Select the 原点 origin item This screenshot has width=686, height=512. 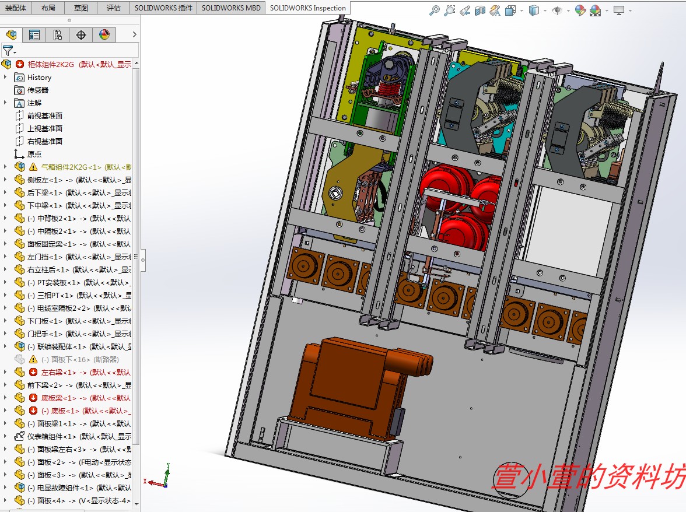point(34,155)
